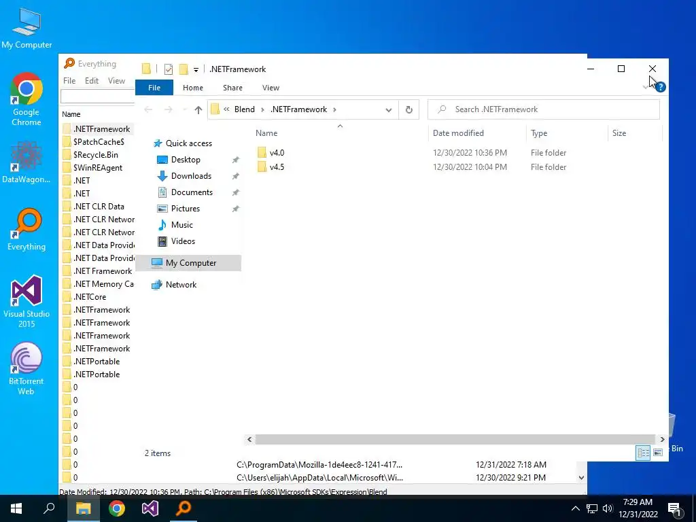Screen dimensions: 696x522
Task: Select .NET CLR Data in Everything results
Action: [99, 207]
